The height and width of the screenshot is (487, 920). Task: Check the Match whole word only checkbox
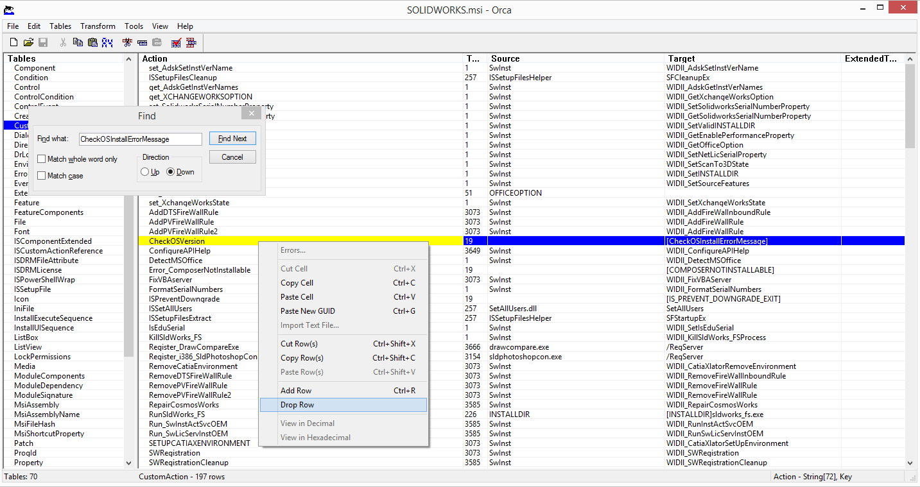coord(41,158)
